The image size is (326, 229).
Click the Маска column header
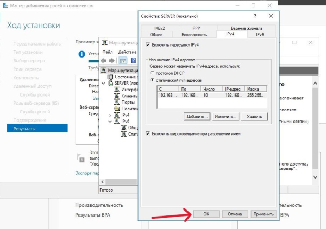(x=256, y=89)
